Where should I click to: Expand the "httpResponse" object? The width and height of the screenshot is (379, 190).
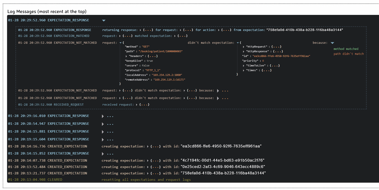pyautogui.click(x=243, y=51)
